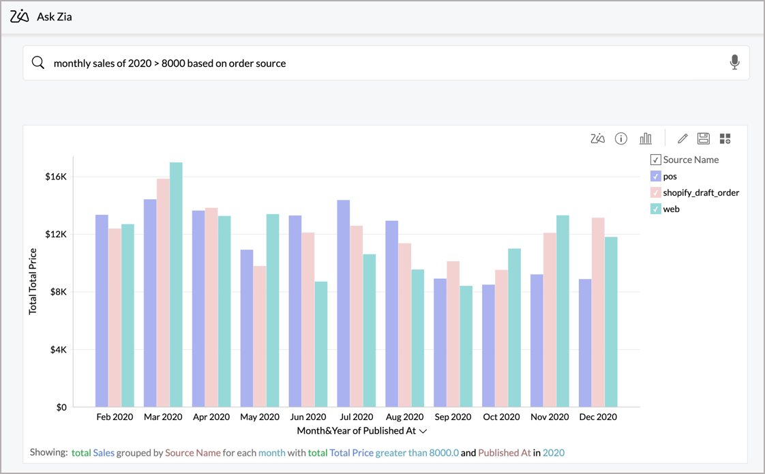Viewport: 765px width, 474px height.
Task: Click the microphone voice input icon
Action: pyautogui.click(x=734, y=63)
